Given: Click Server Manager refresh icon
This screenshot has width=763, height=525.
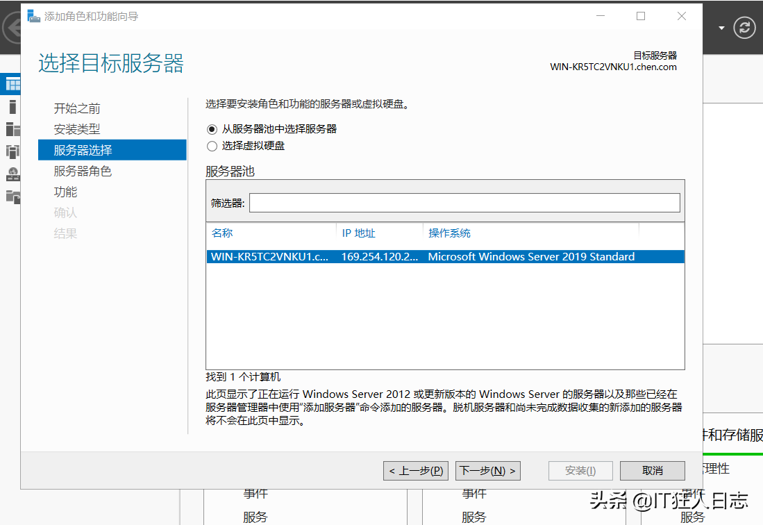Looking at the screenshot, I should pyautogui.click(x=744, y=28).
